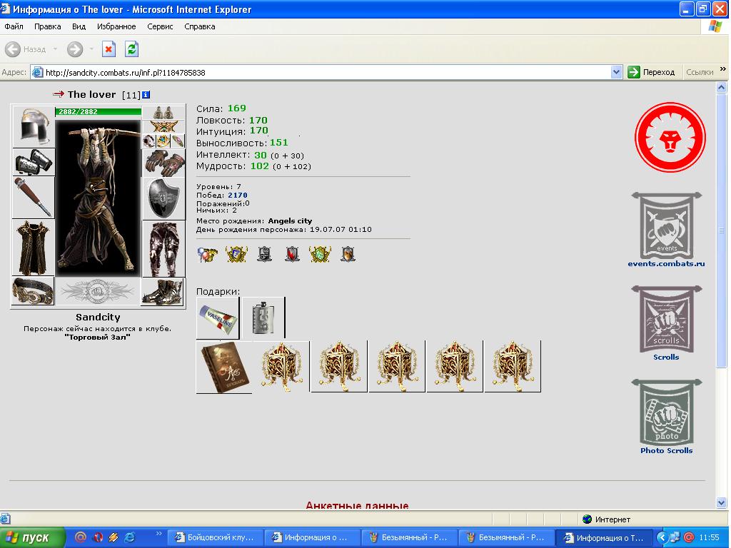
Task: Click the last bronze shield badge
Action: [348, 255]
